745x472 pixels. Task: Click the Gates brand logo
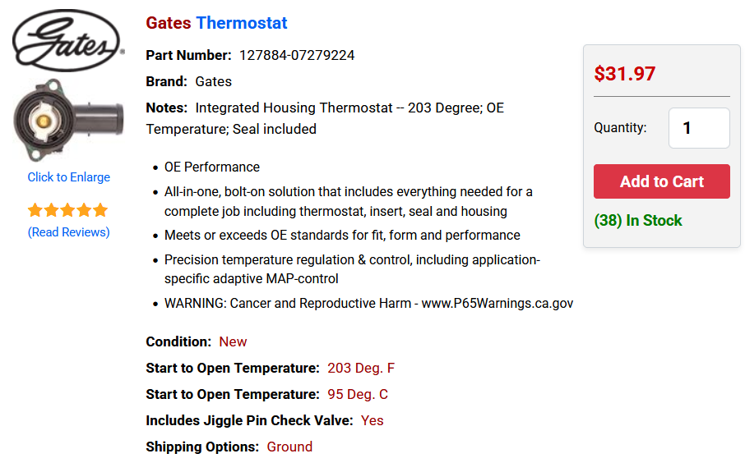[x=67, y=41]
